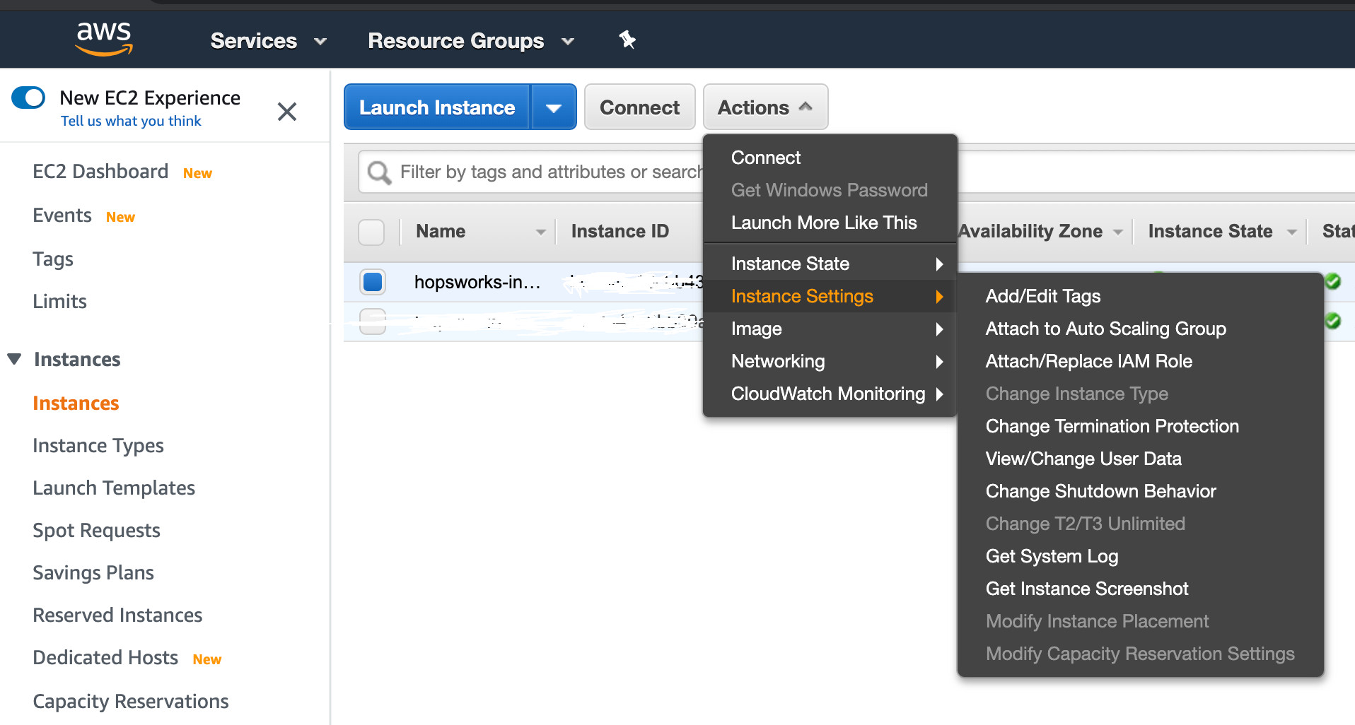
Task: Click the pin shortcut icon in header
Action: point(627,40)
